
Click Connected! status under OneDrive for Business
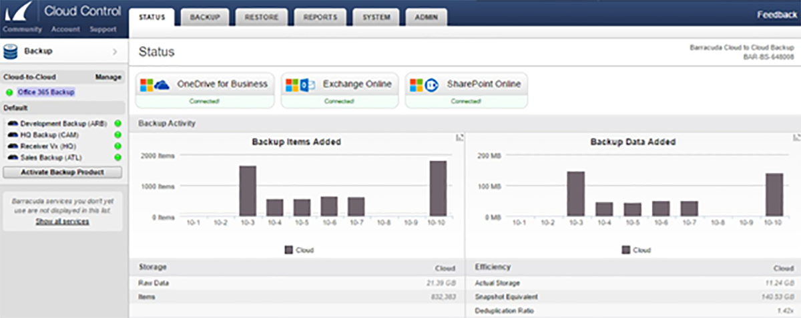click(x=204, y=102)
